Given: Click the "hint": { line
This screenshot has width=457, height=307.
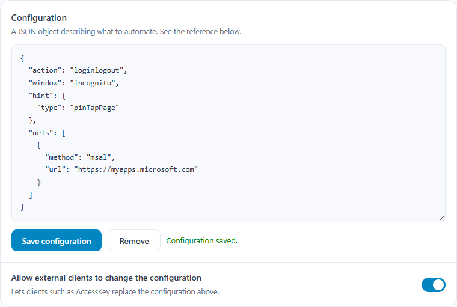Looking at the screenshot, I should (47, 96).
